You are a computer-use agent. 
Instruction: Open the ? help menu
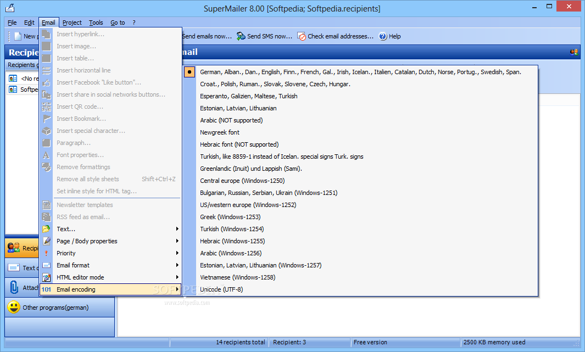click(134, 23)
